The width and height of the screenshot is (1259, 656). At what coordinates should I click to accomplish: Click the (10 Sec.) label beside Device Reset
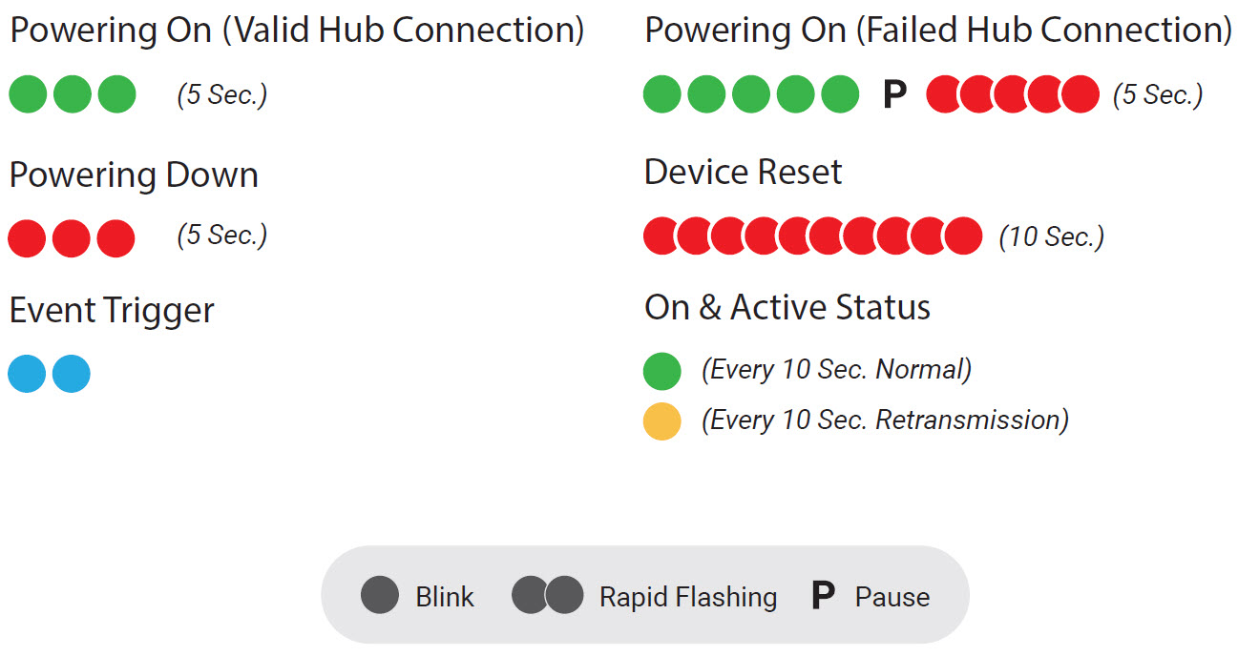(1052, 236)
